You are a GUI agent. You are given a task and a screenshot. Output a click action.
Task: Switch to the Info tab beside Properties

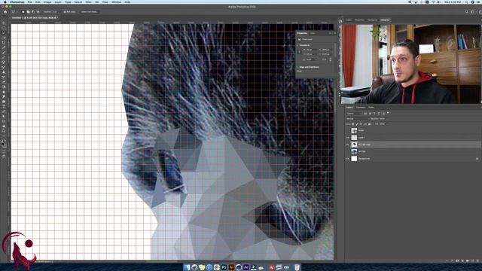click(313, 33)
